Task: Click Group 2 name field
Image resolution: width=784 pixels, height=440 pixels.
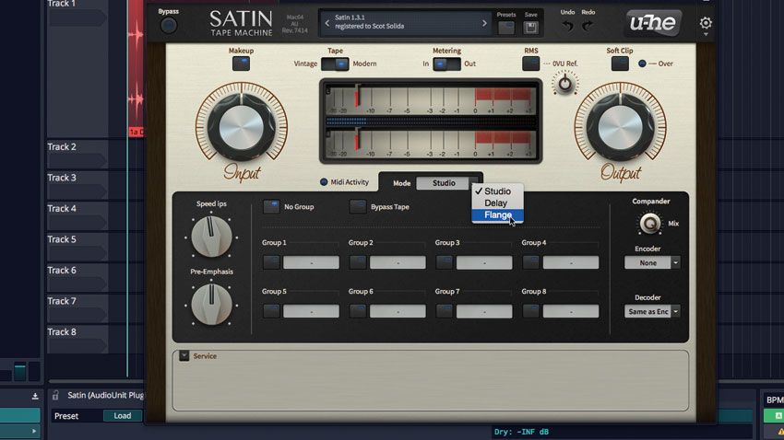Action: (x=398, y=262)
